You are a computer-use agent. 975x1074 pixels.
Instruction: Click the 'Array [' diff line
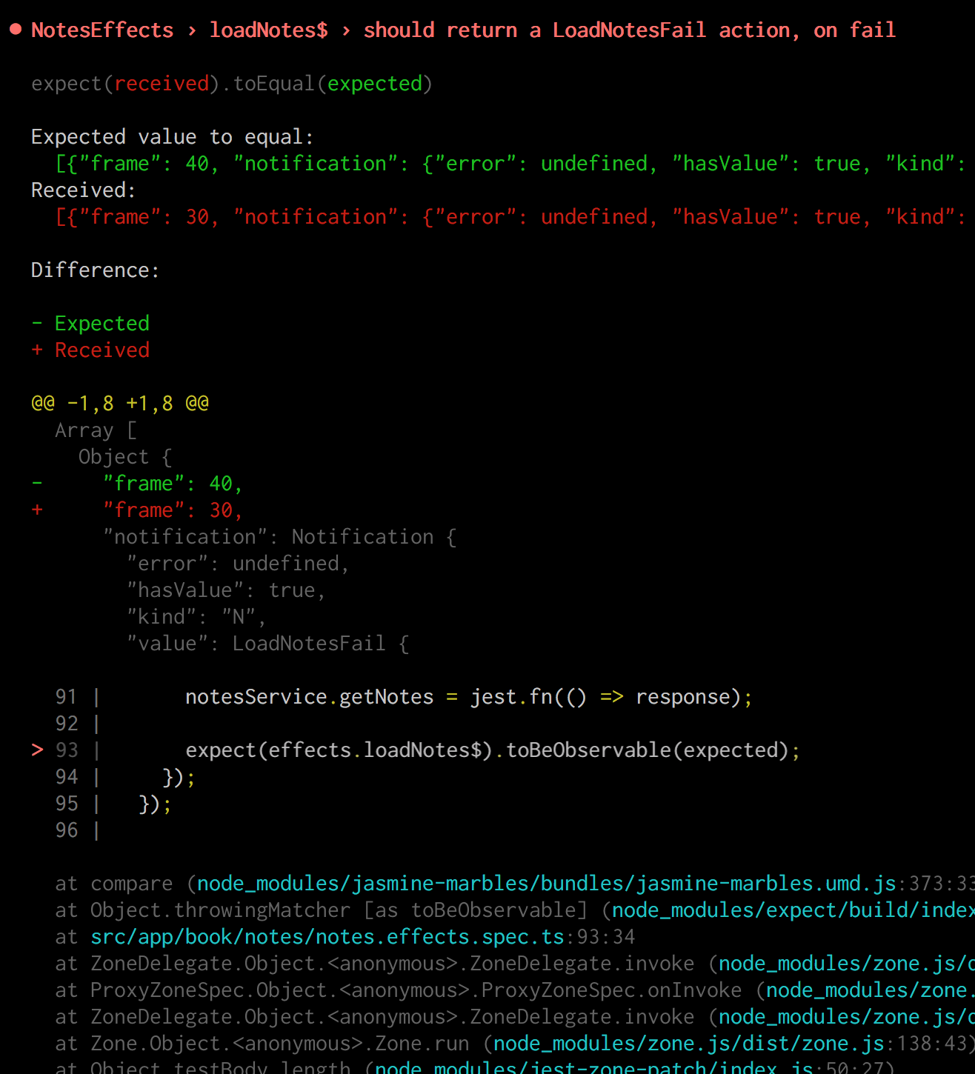click(x=96, y=430)
